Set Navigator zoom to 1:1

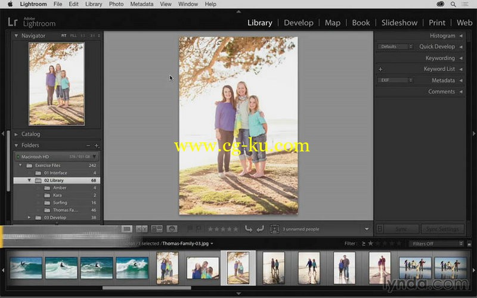(83, 36)
